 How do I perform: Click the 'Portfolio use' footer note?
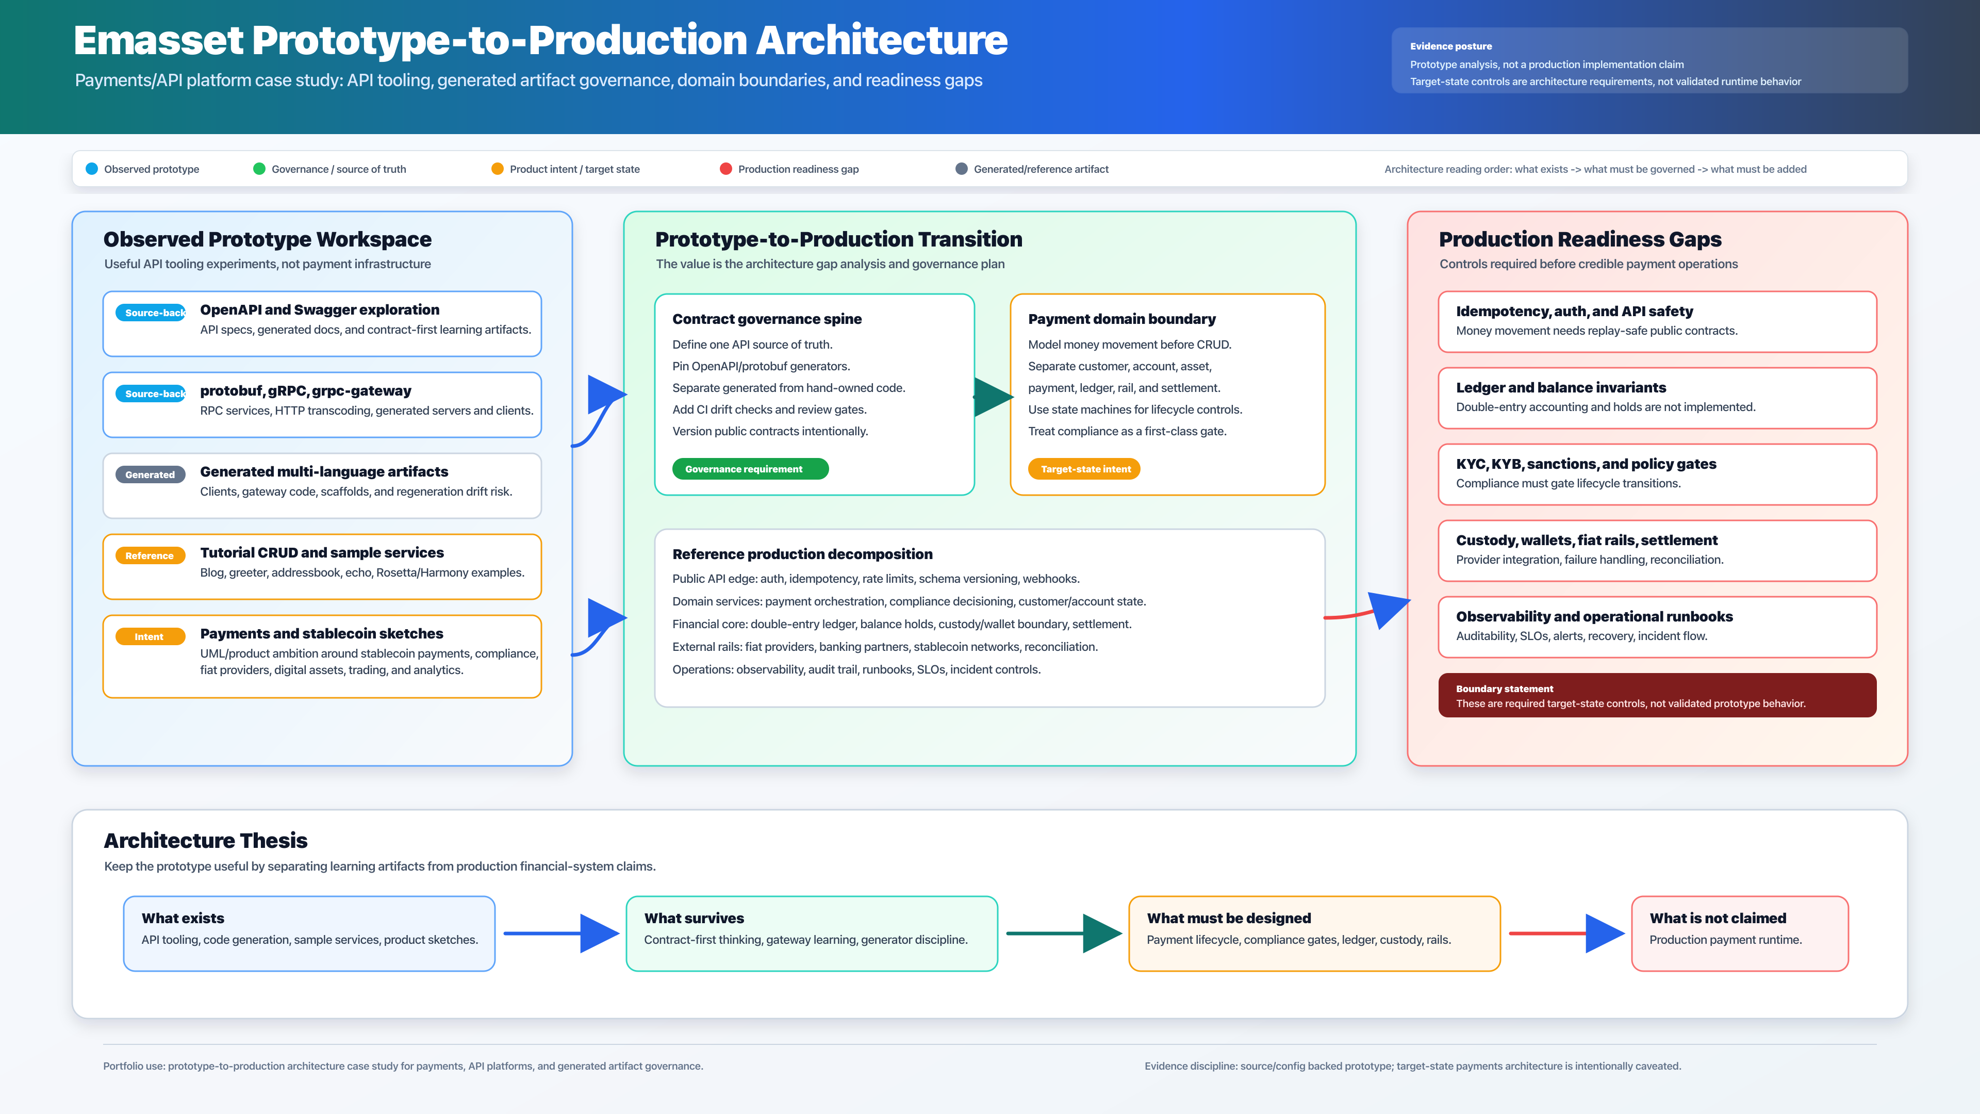click(403, 1067)
